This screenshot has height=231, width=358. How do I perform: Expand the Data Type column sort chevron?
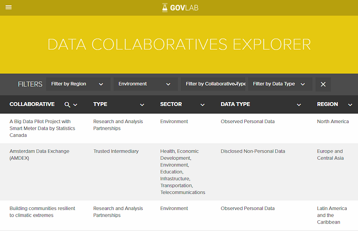pyautogui.click(x=298, y=105)
